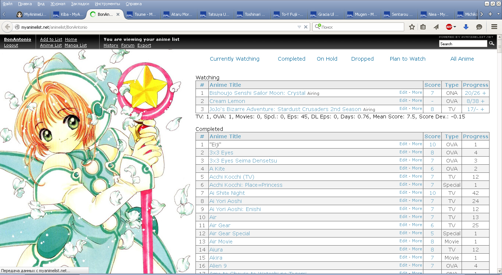Image resolution: width=502 pixels, height=275 pixels.
Task: Open the Вид menu
Action: (x=41, y=4)
